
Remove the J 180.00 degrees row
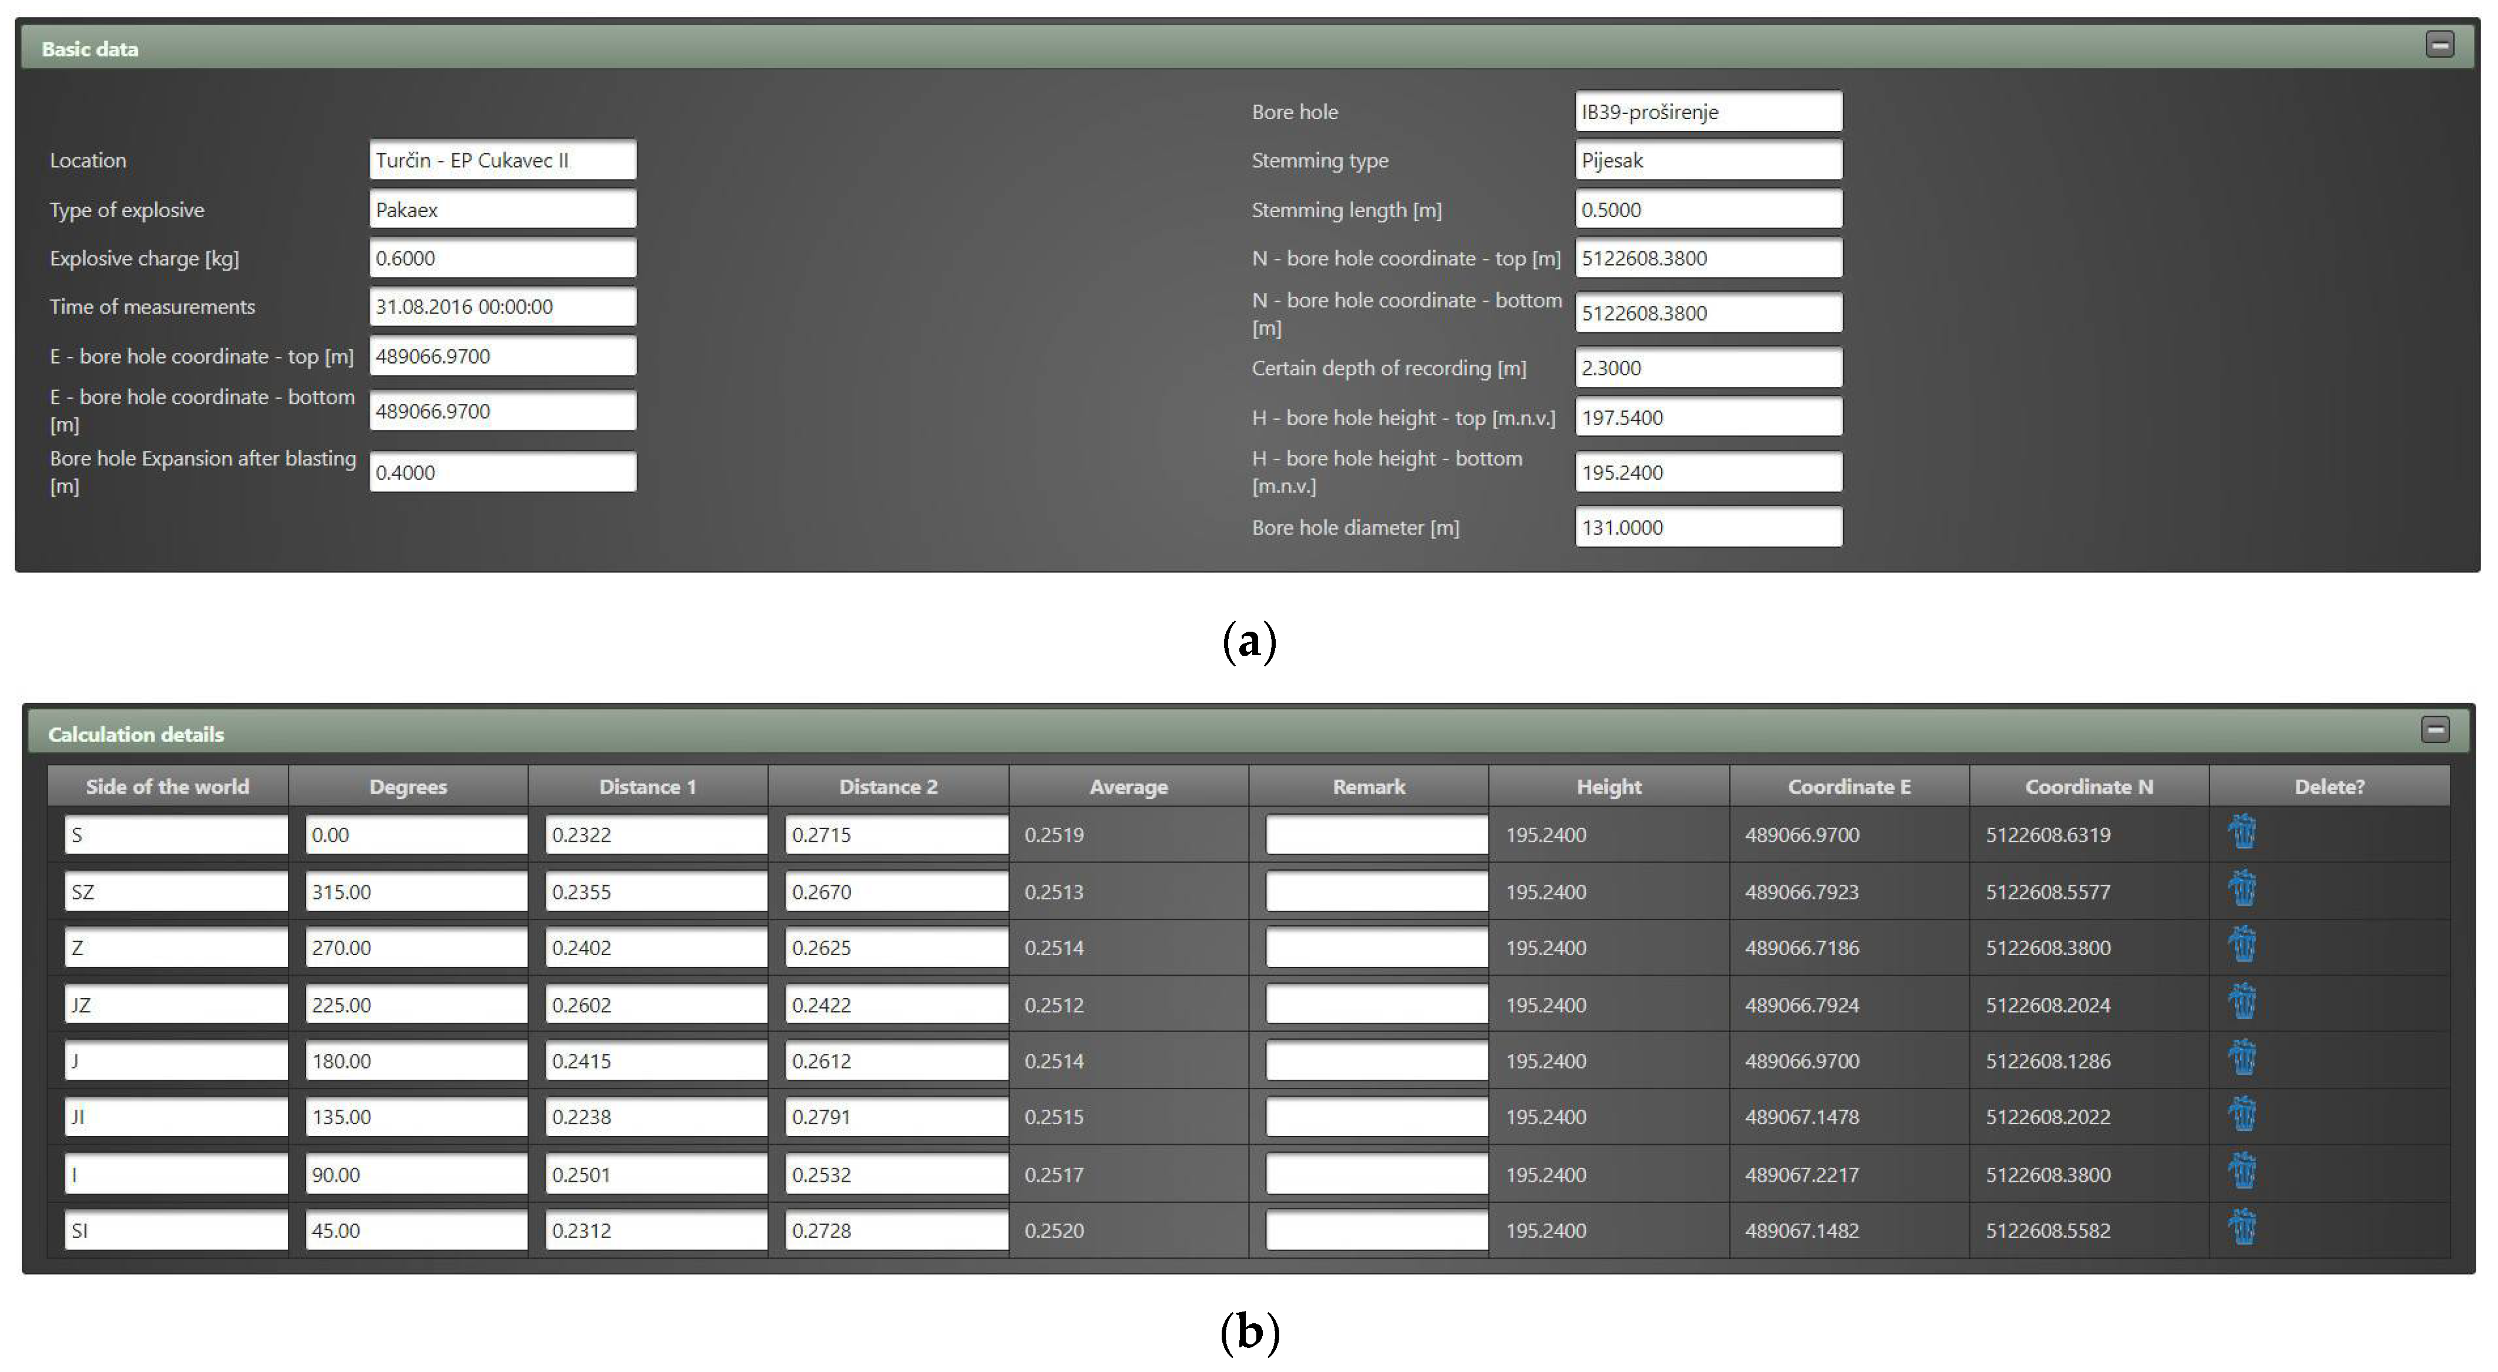pyautogui.click(x=2242, y=1059)
